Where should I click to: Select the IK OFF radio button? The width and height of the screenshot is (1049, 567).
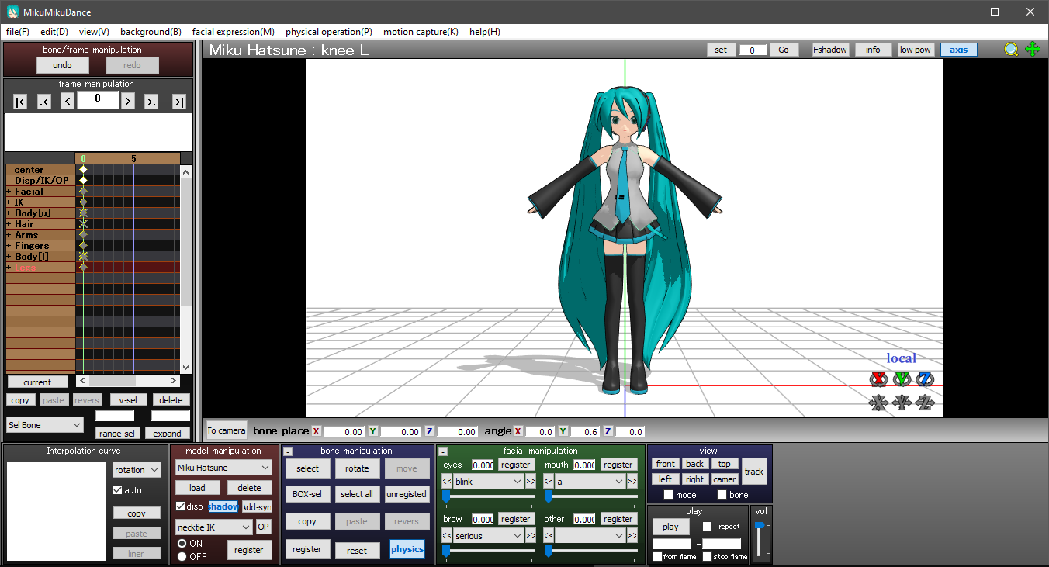[x=182, y=556]
